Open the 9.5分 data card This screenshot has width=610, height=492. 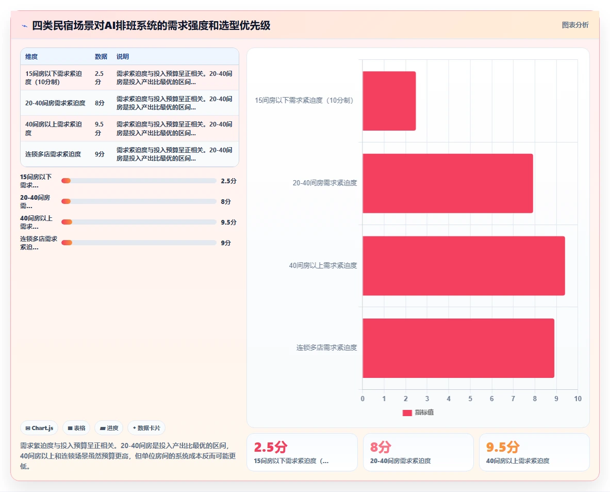(534, 452)
